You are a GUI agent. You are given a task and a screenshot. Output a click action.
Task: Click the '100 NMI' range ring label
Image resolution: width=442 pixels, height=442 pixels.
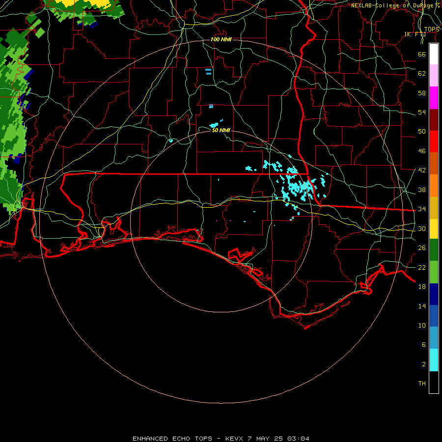tap(221, 39)
